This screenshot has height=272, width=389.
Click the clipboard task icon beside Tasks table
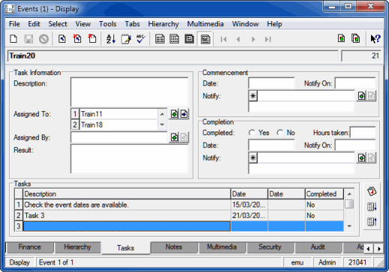[x=372, y=192]
